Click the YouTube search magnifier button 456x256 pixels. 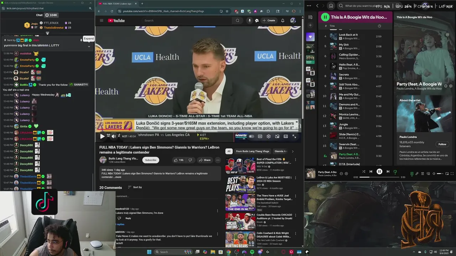click(238, 21)
